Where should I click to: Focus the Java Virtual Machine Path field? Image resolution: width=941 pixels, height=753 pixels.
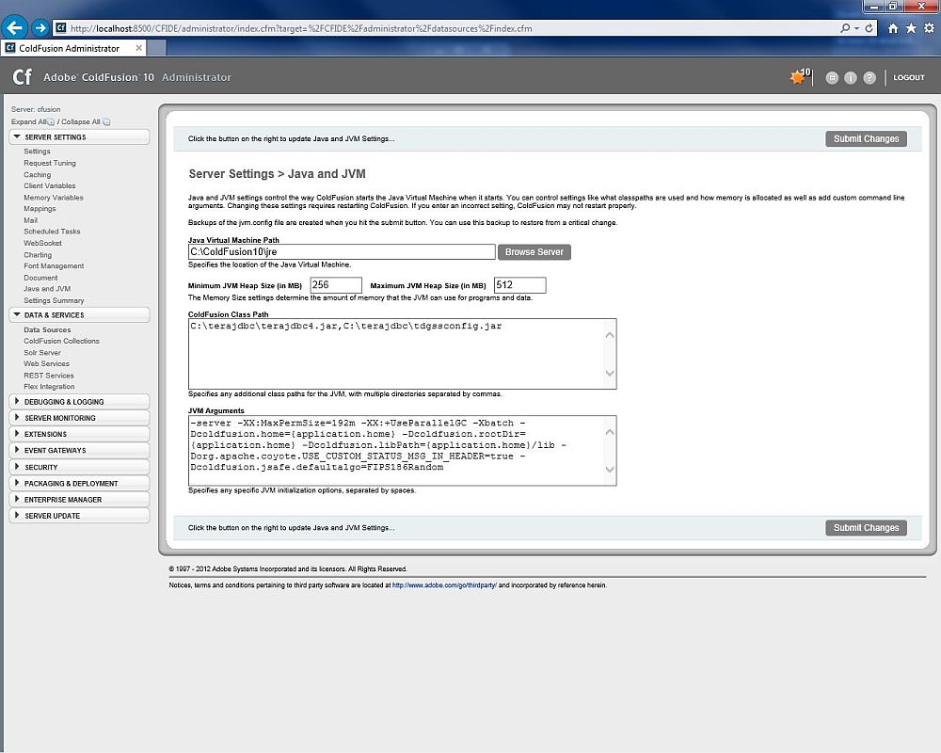click(x=342, y=252)
